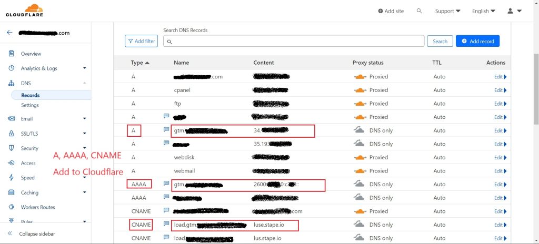Click the DNS network icon in sidebar
This screenshot has width=539, height=244.
[x=12, y=83]
